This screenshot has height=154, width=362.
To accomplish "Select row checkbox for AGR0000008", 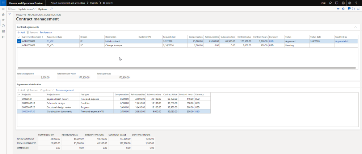I will [x=19, y=41].
